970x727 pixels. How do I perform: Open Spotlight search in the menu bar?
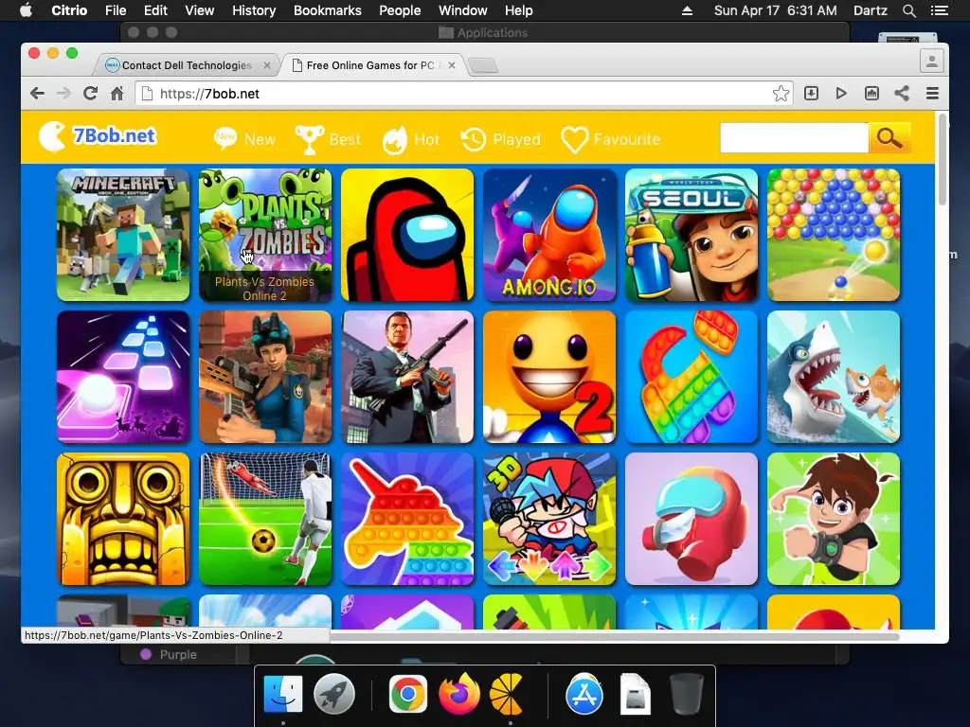[x=908, y=10]
